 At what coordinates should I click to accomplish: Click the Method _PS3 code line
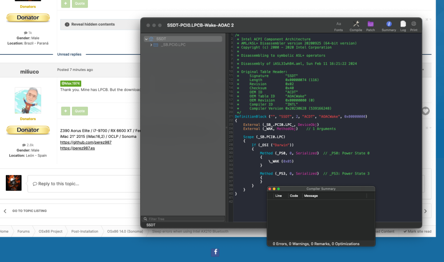click(315, 173)
